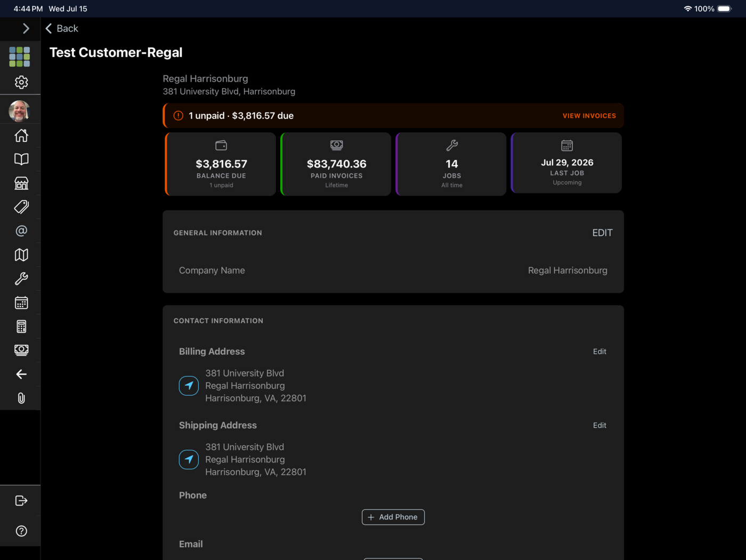Open the storefront icon in sidebar
The image size is (746, 560).
tap(21, 183)
